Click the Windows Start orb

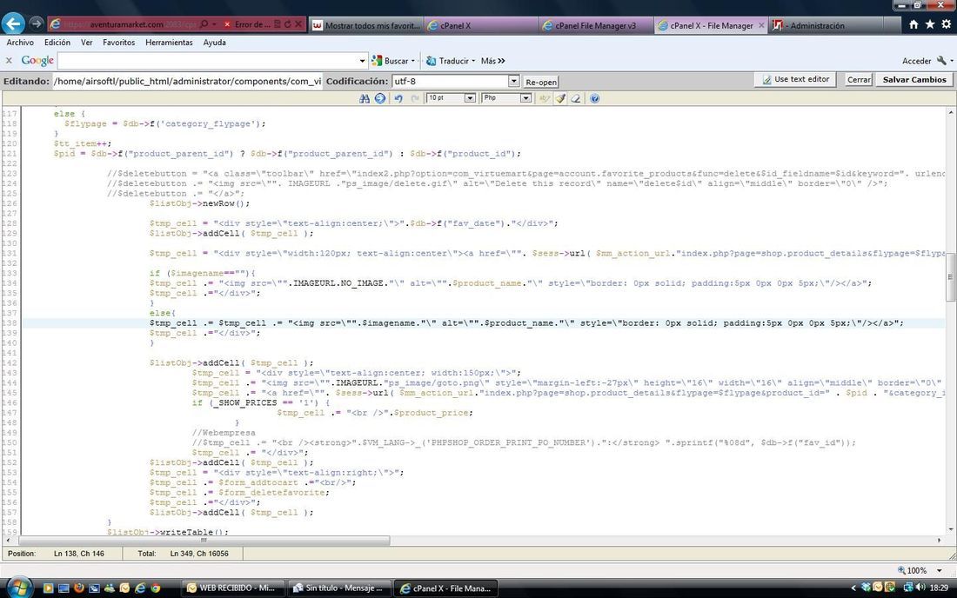19,587
